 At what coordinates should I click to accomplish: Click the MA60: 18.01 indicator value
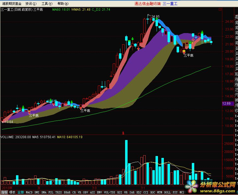pyautogui.click(x=61, y=10)
